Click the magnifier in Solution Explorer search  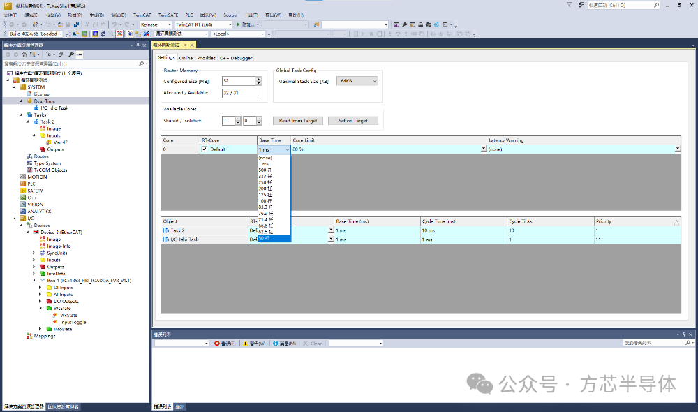click(x=141, y=64)
